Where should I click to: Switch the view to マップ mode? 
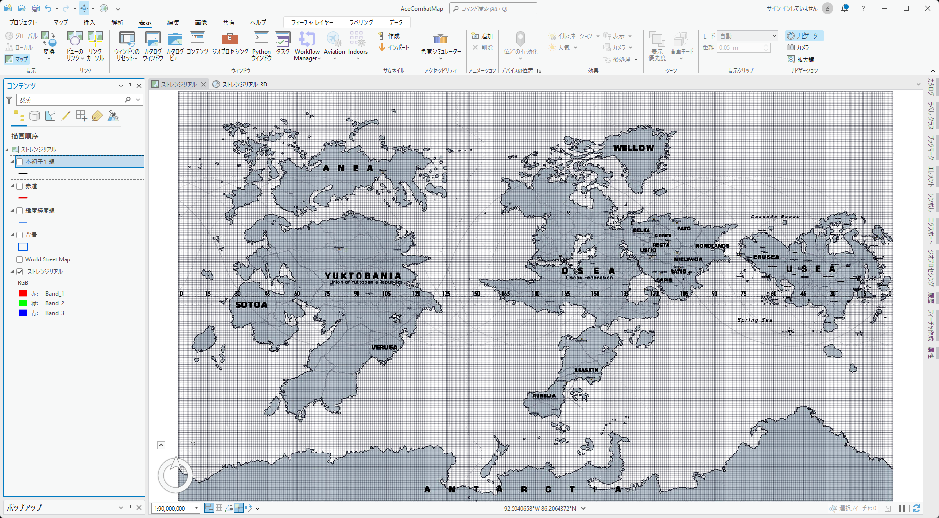pyautogui.click(x=17, y=59)
